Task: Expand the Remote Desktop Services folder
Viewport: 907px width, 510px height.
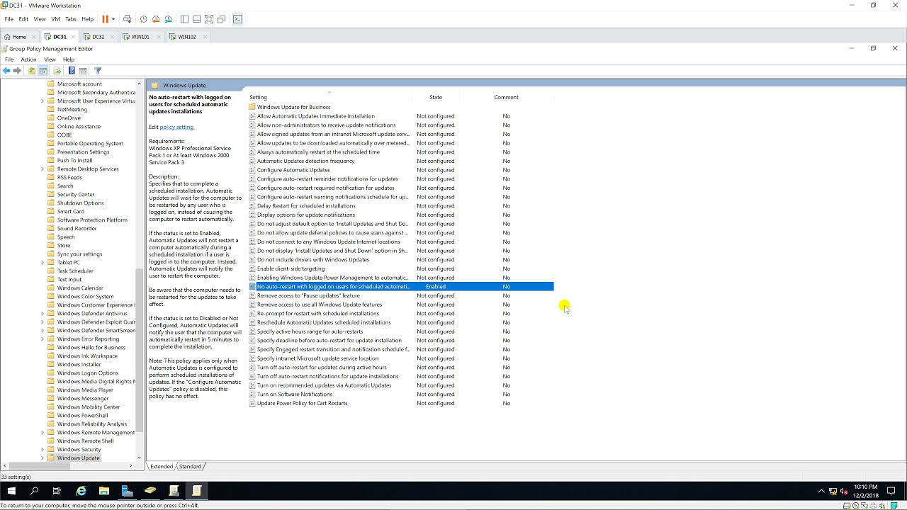Action: click(x=42, y=169)
